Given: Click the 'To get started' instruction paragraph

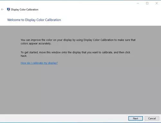Looking at the screenshot, I should (75, 54).
